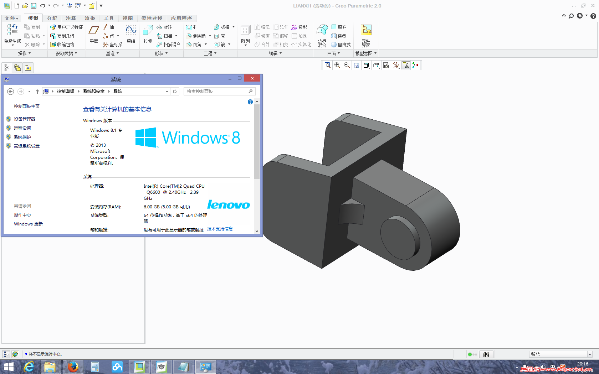The image size is (599, 374).
Task: Click the Style (造型) surface tool
Action: tap(339, 36)
